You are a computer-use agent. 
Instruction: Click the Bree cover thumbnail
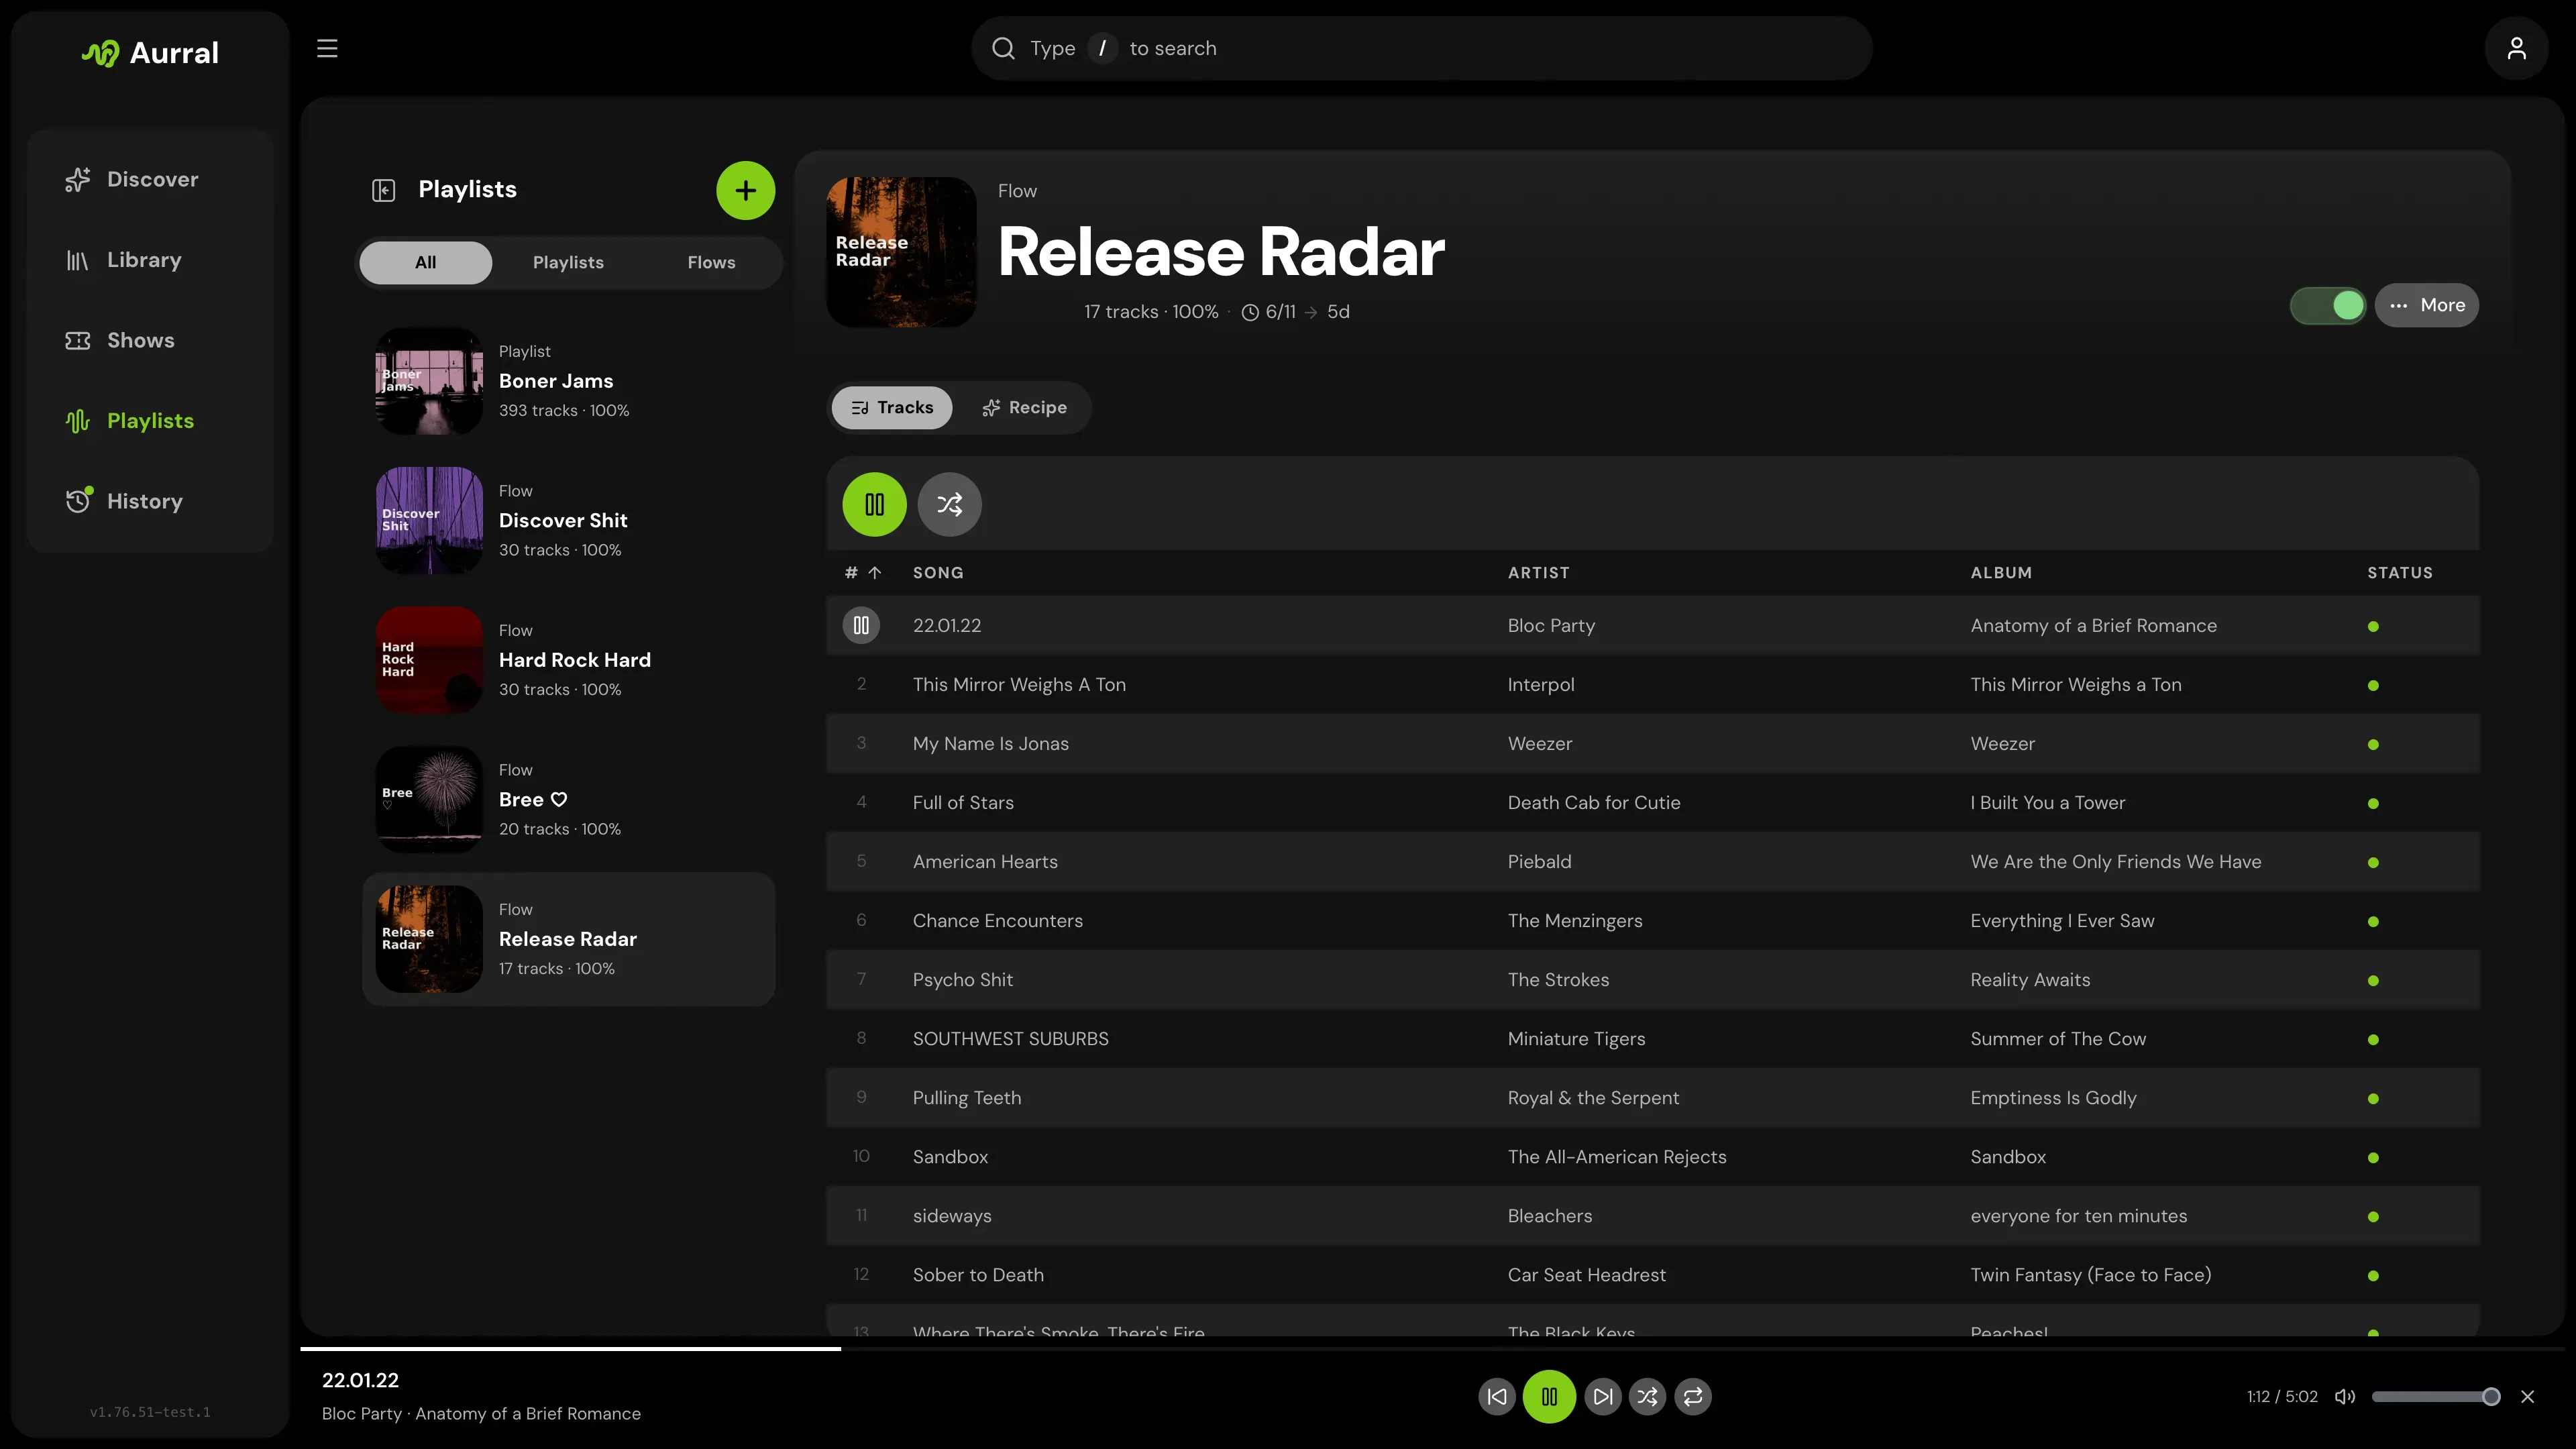(429, 799)
